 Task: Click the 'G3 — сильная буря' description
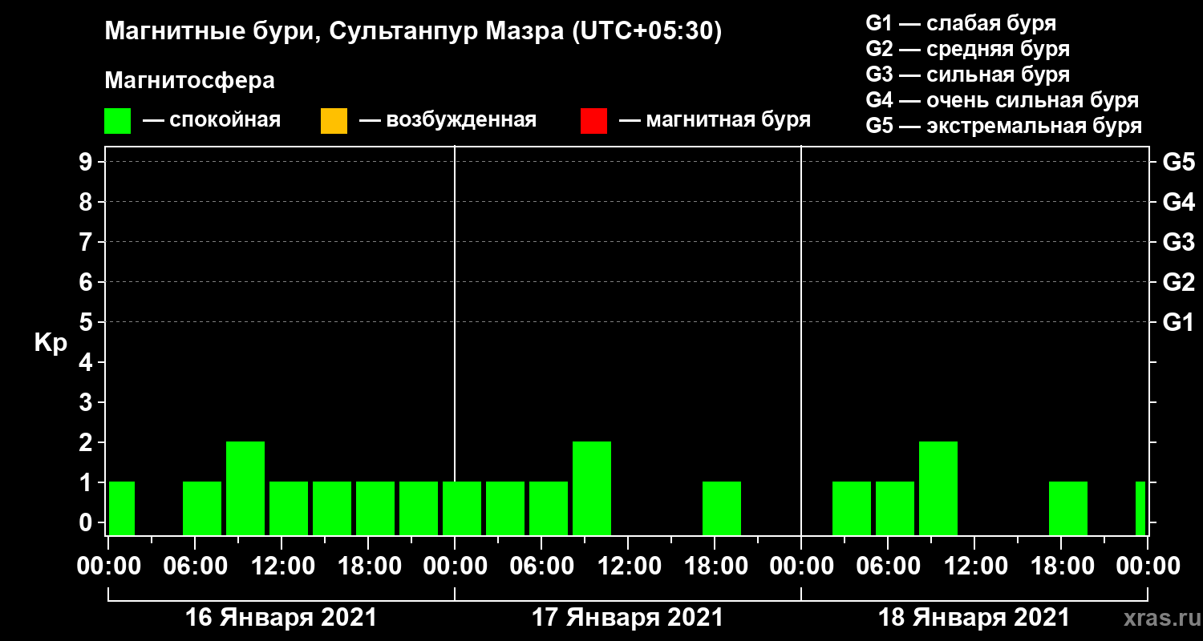[968, 75]
